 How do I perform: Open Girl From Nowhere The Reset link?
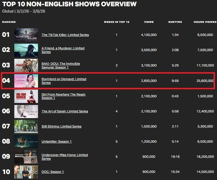[63, 94]
